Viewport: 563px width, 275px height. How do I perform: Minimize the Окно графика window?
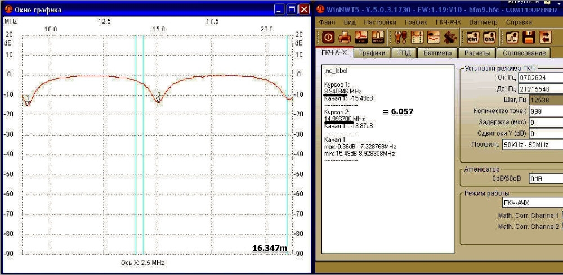click(x=280, y=10)
